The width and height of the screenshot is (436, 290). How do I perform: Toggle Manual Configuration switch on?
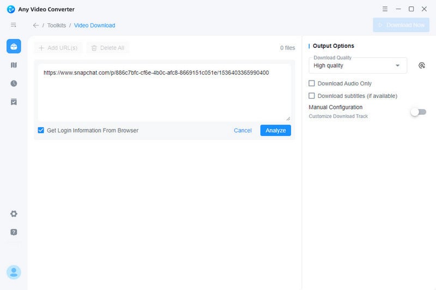(x=419, y=112)
